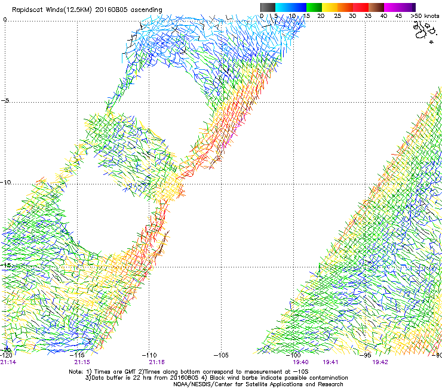
Task: Click the 'NOAA/NESDIS/Center for Satellite Applications and Research' credit
Action: tap(258, 384)
